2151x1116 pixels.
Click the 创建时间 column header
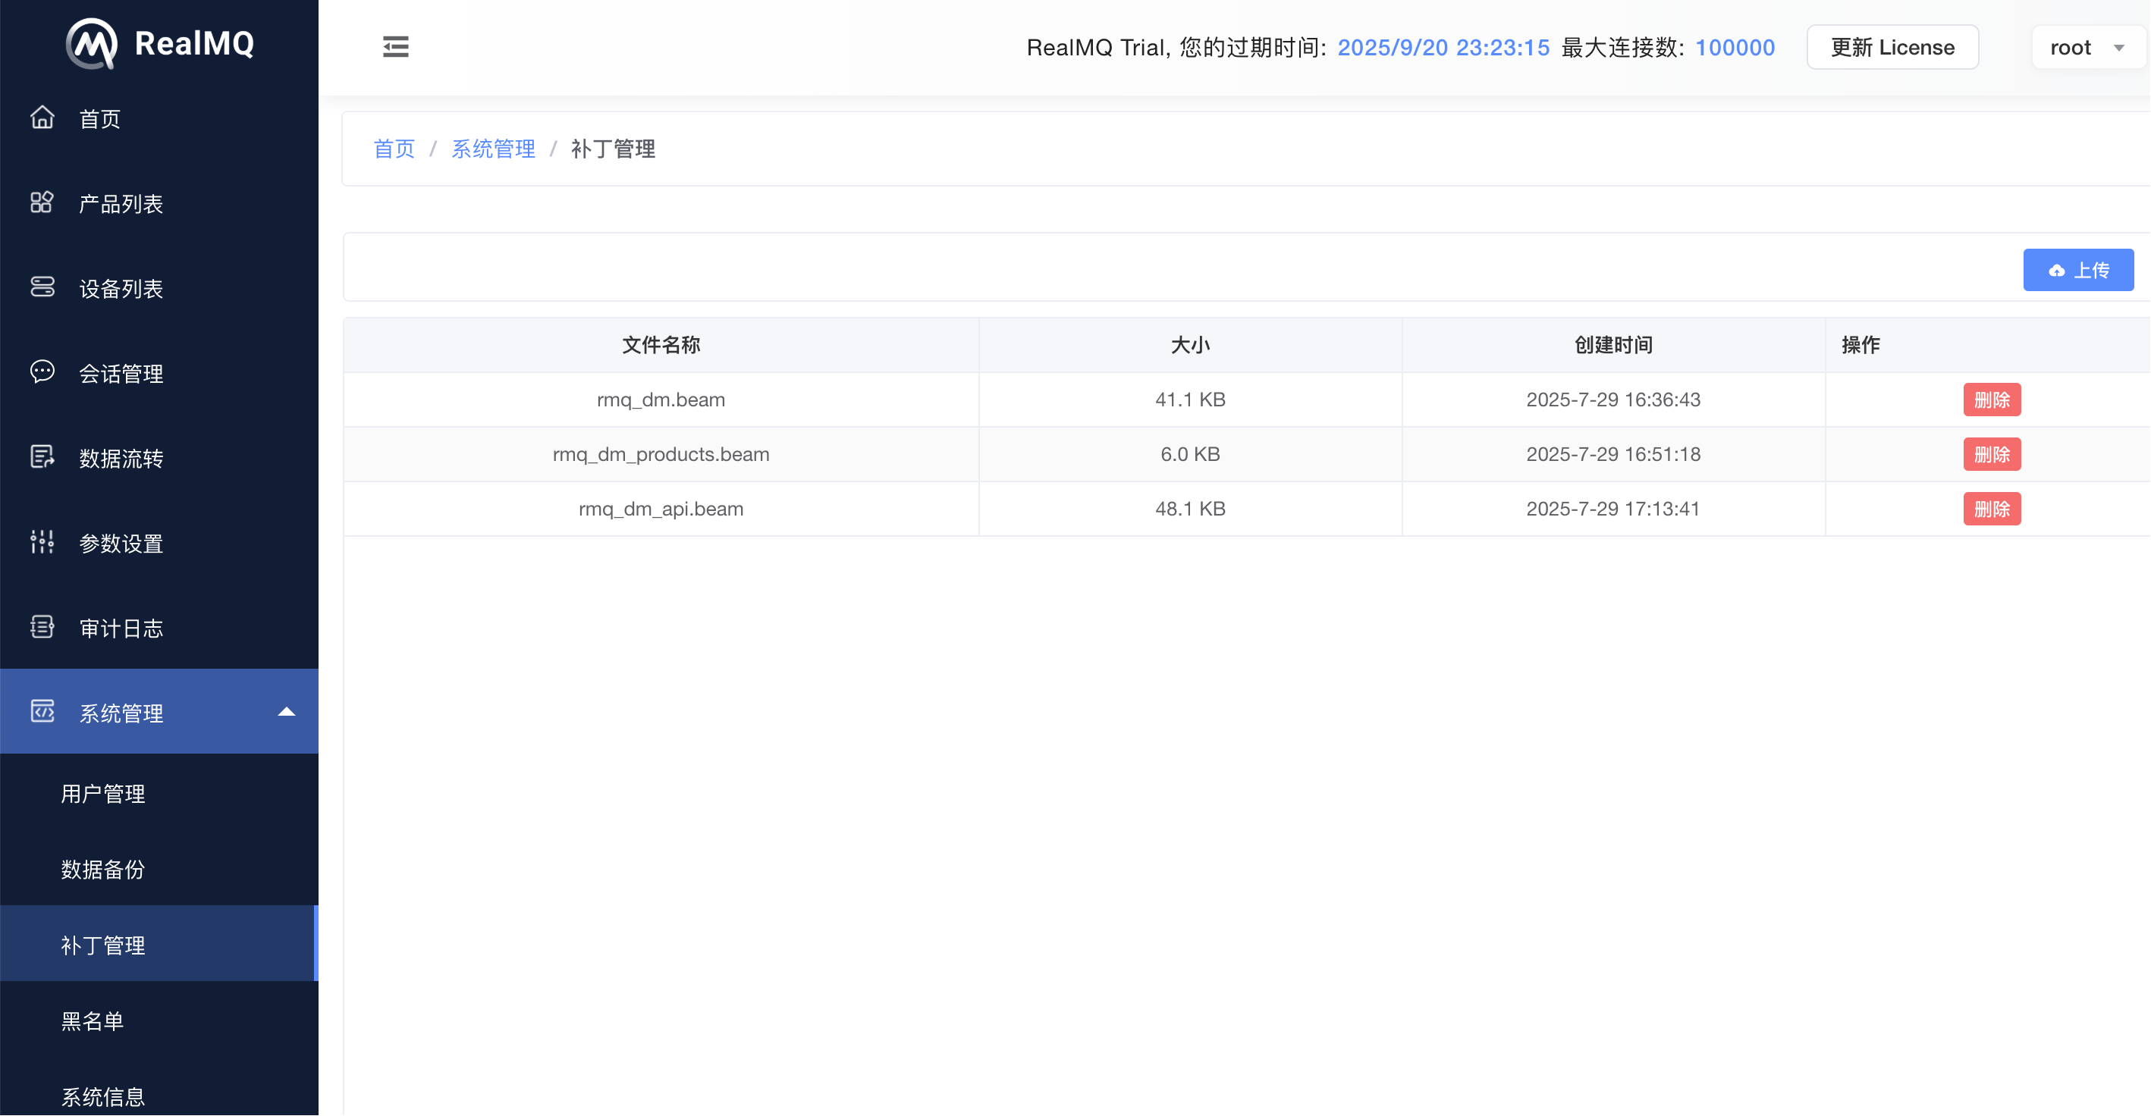(1613, 345)
